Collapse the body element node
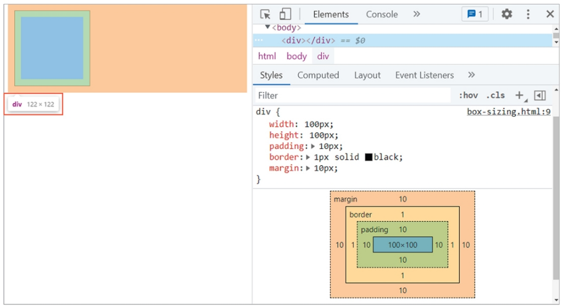This screenshot has height=306, width=562. click(268, 27)
